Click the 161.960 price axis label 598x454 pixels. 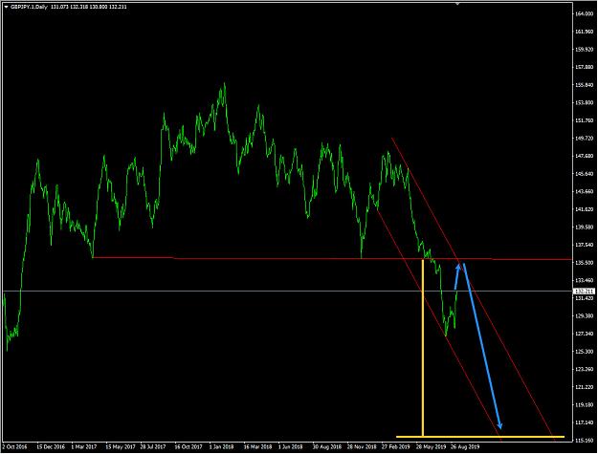pos(584,32)
